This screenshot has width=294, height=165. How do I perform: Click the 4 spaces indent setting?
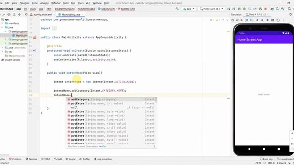click(282, 163)
